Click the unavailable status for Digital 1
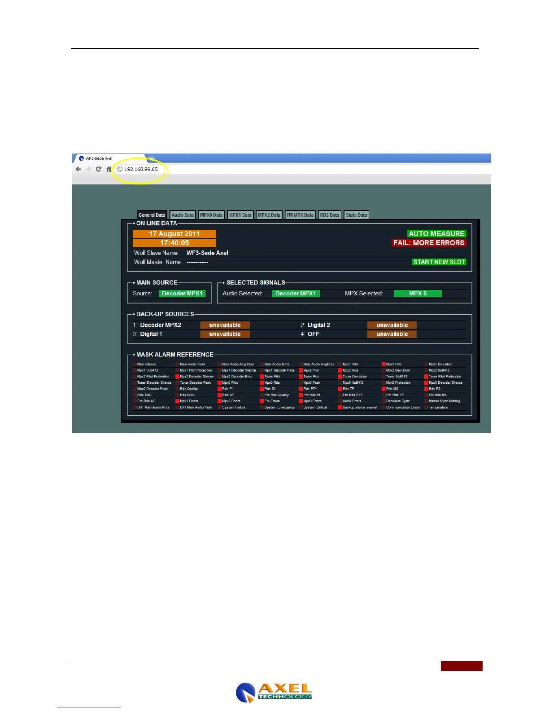The width and height of the screenshot is (549, 711). click(225, 334)
